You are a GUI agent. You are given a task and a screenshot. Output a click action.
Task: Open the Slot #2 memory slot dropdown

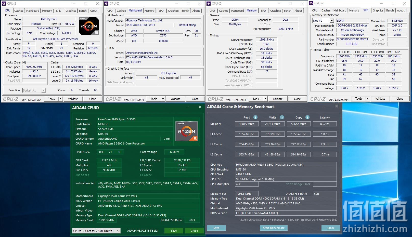pos(331,21)
